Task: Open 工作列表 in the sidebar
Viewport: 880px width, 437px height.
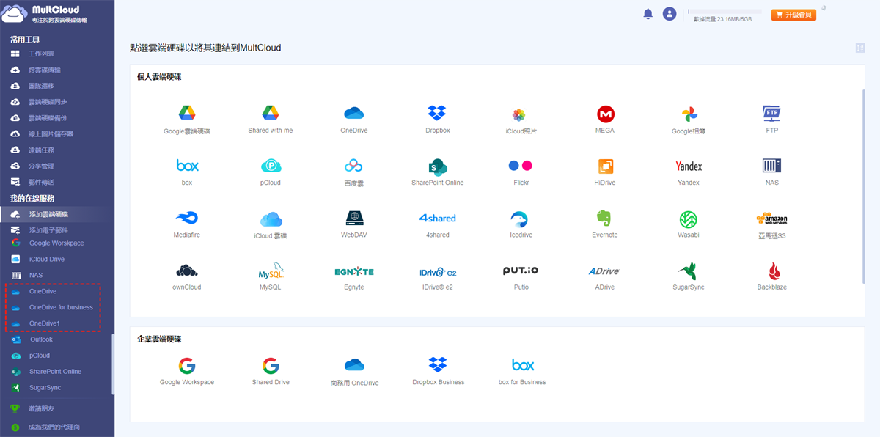Action: [41, 54]
